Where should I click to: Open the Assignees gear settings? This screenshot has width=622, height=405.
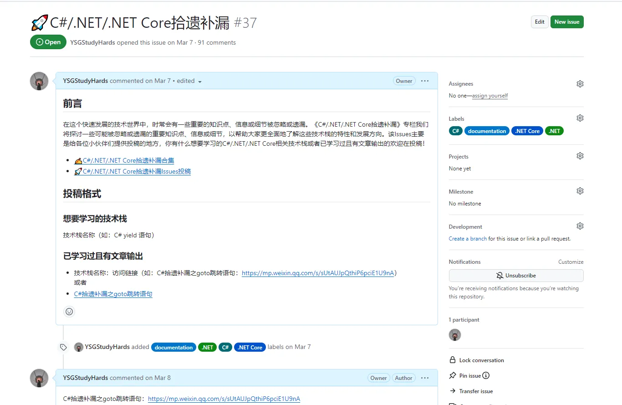tap(580, 84)
